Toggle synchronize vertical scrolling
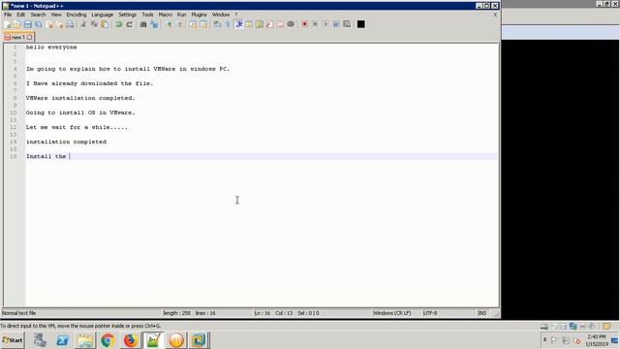 point(193,24)
